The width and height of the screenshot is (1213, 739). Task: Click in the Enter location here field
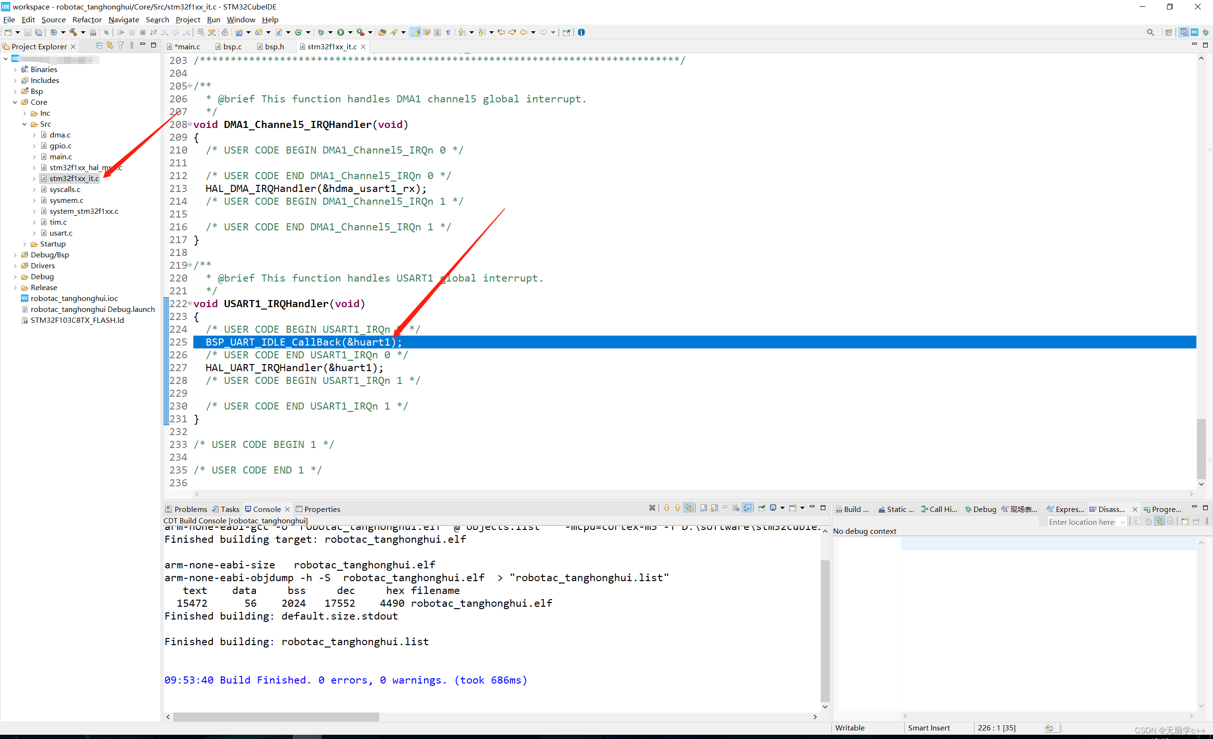click(x=1081, y=522)
